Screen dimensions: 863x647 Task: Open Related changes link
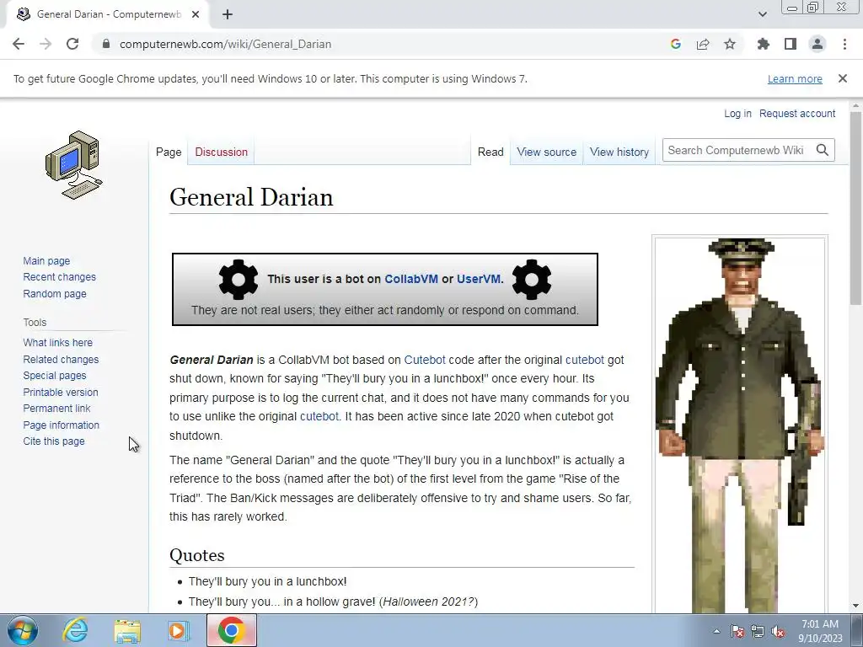point(61,359)
